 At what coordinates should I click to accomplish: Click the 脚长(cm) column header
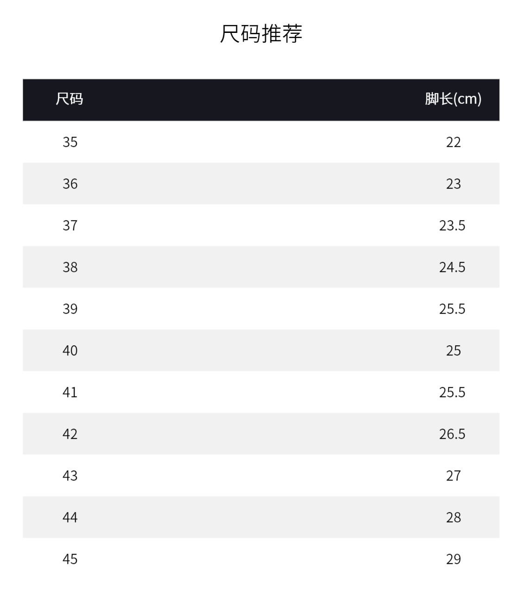click(x=453, y=99)
